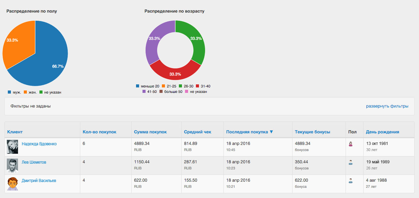
Task: Sort table by День рождения column
Action: pos(383,132)
